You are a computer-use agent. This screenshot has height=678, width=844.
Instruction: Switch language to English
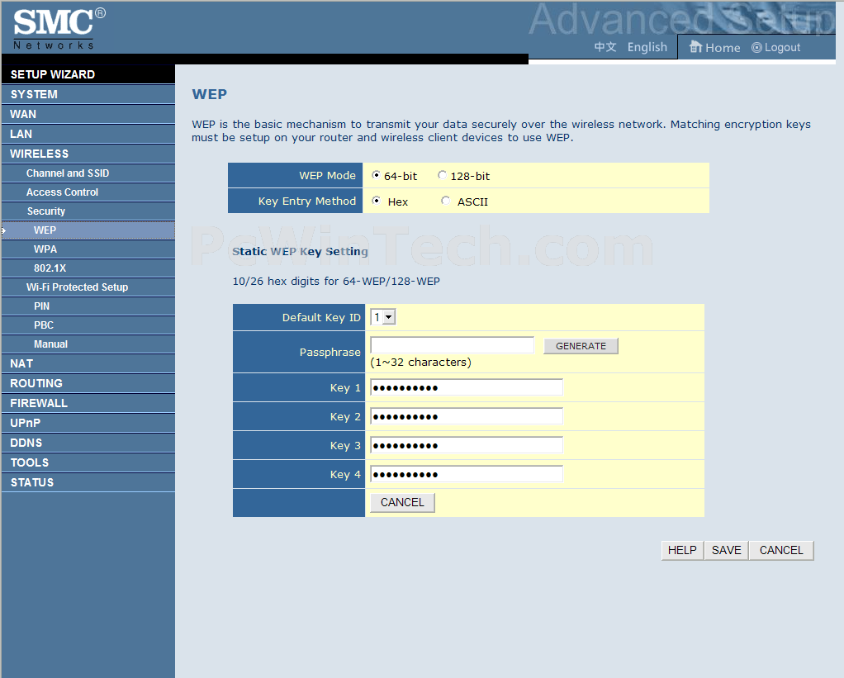point(647,47)
